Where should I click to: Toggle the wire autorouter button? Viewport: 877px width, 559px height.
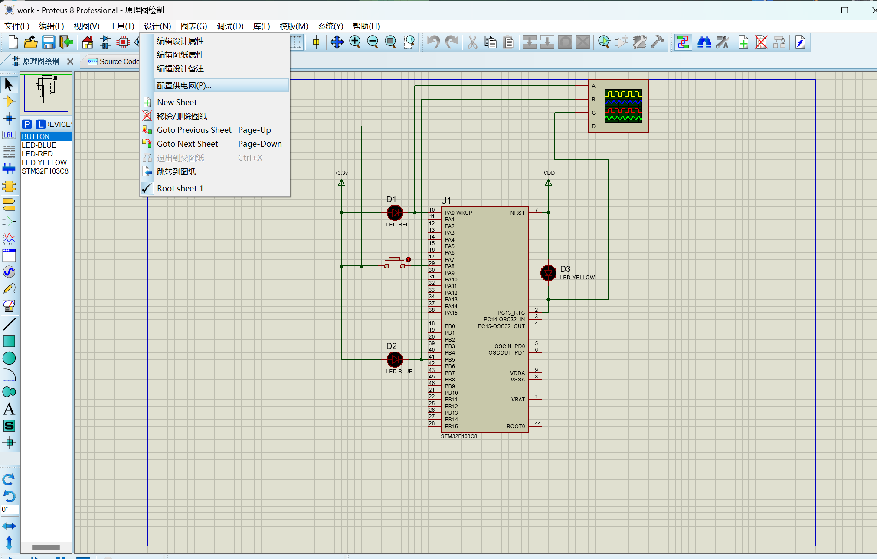(x=683, y=42)
